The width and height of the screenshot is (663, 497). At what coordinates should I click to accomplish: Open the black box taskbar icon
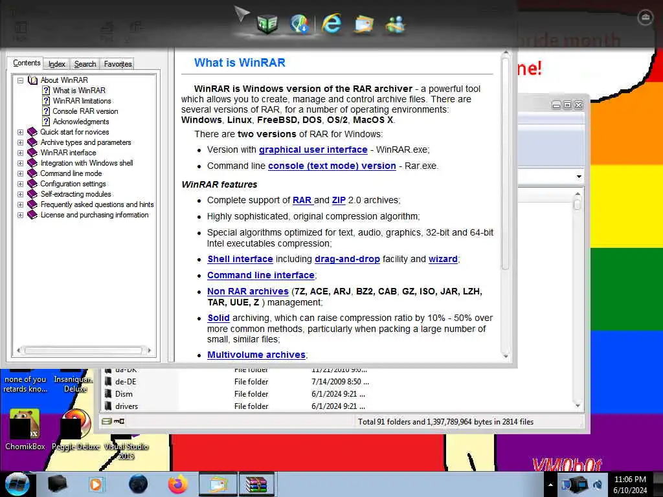[57, 484]
